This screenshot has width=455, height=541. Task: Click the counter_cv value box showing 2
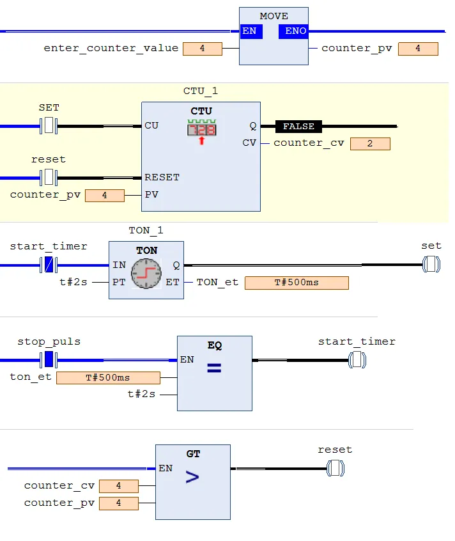tap(370, 143)
